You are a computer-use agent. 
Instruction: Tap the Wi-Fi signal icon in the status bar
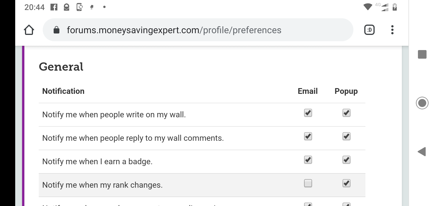pyautogui.click(x=368, y=7)
